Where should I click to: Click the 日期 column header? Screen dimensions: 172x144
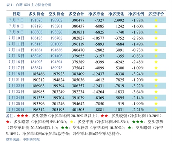point(17,14)
